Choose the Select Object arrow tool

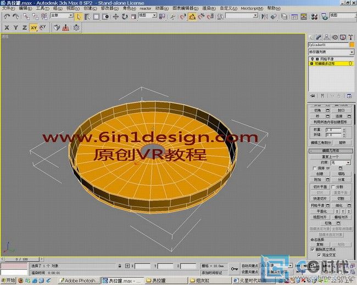point(79,17)
